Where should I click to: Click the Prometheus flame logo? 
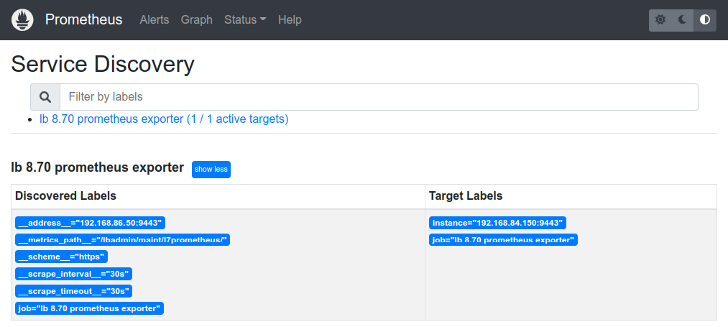pos(22,20)
